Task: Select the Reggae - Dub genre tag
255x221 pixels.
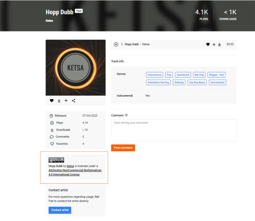Action: (x=216, y=75)
